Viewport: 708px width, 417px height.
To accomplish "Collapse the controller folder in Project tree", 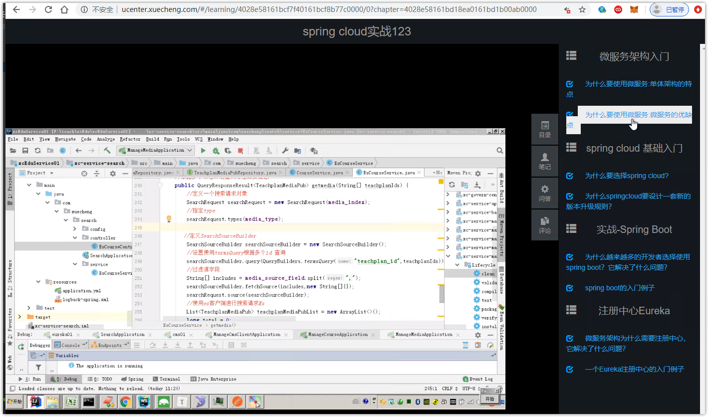I will click(75, 238).
